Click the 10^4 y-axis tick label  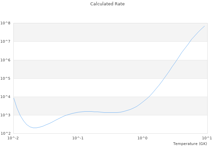tap(5, 97)
